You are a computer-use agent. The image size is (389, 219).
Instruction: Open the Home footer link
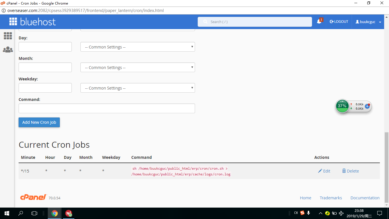coord(305,198)
